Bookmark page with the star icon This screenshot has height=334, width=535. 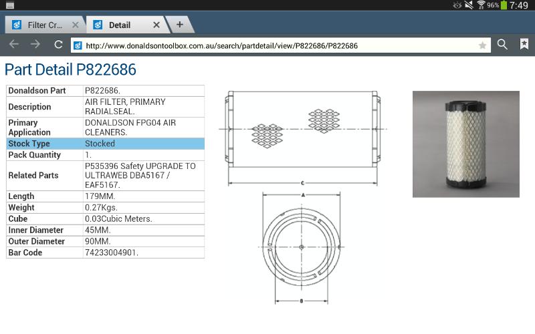click(x=482, y=45)
